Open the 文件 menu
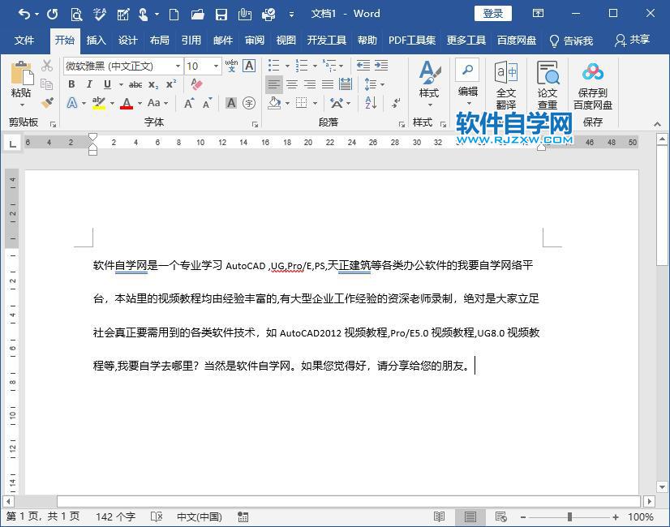Image resolution: width=670 pixels, height=527 pixels. (x=24, y=39)
